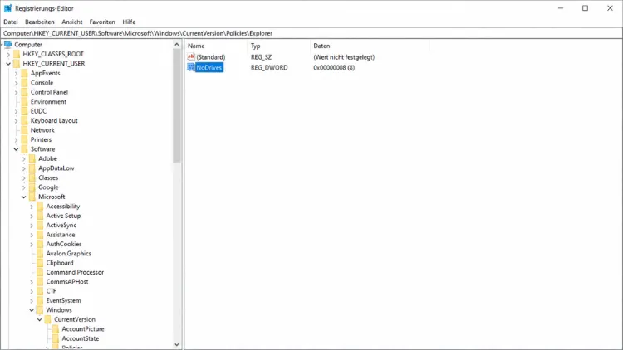Click the tree scrollbar up arrow

coord(177,45)
